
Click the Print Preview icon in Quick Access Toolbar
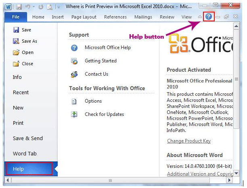[x=50, y=7]
